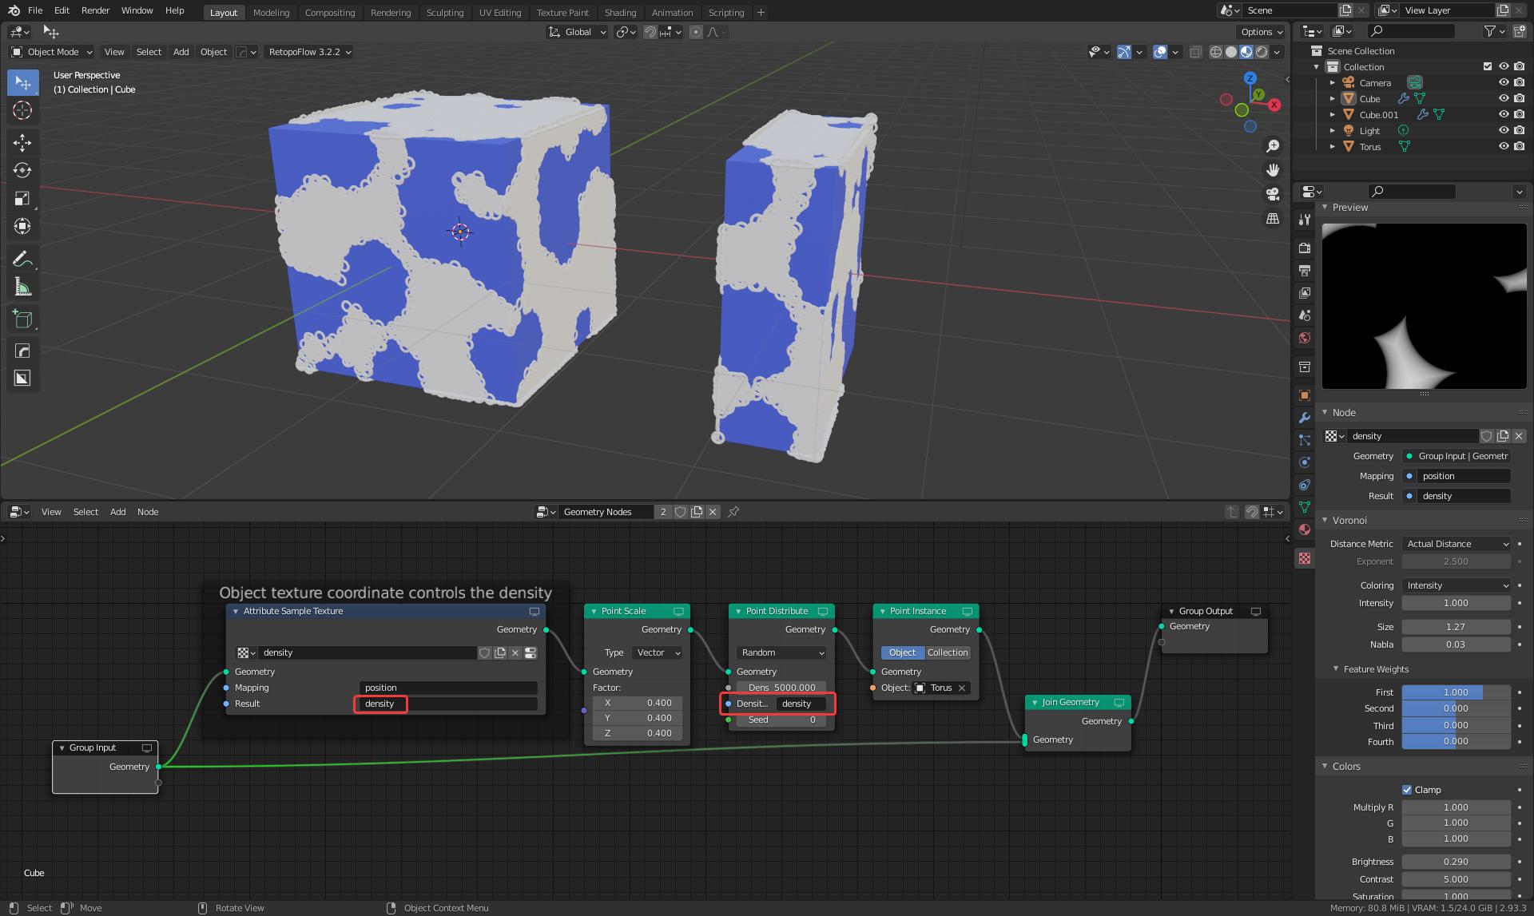The height and width of the screenshot is (916, 1534).
Task: Open Render properties tab
Action: 1305,248
